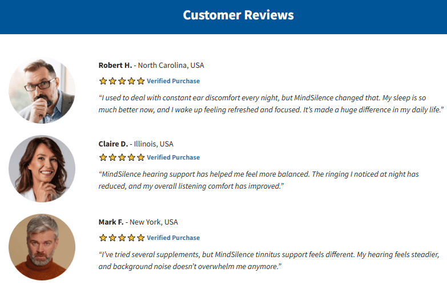Click Mark F.'s profile photo in orange sweater
447x285 pixels.
[42, 247]
